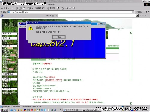Click the Forward arrow button in browser toolbar
Image resolution: width=150 pixels, height=112 pixels.
[12, 8]
